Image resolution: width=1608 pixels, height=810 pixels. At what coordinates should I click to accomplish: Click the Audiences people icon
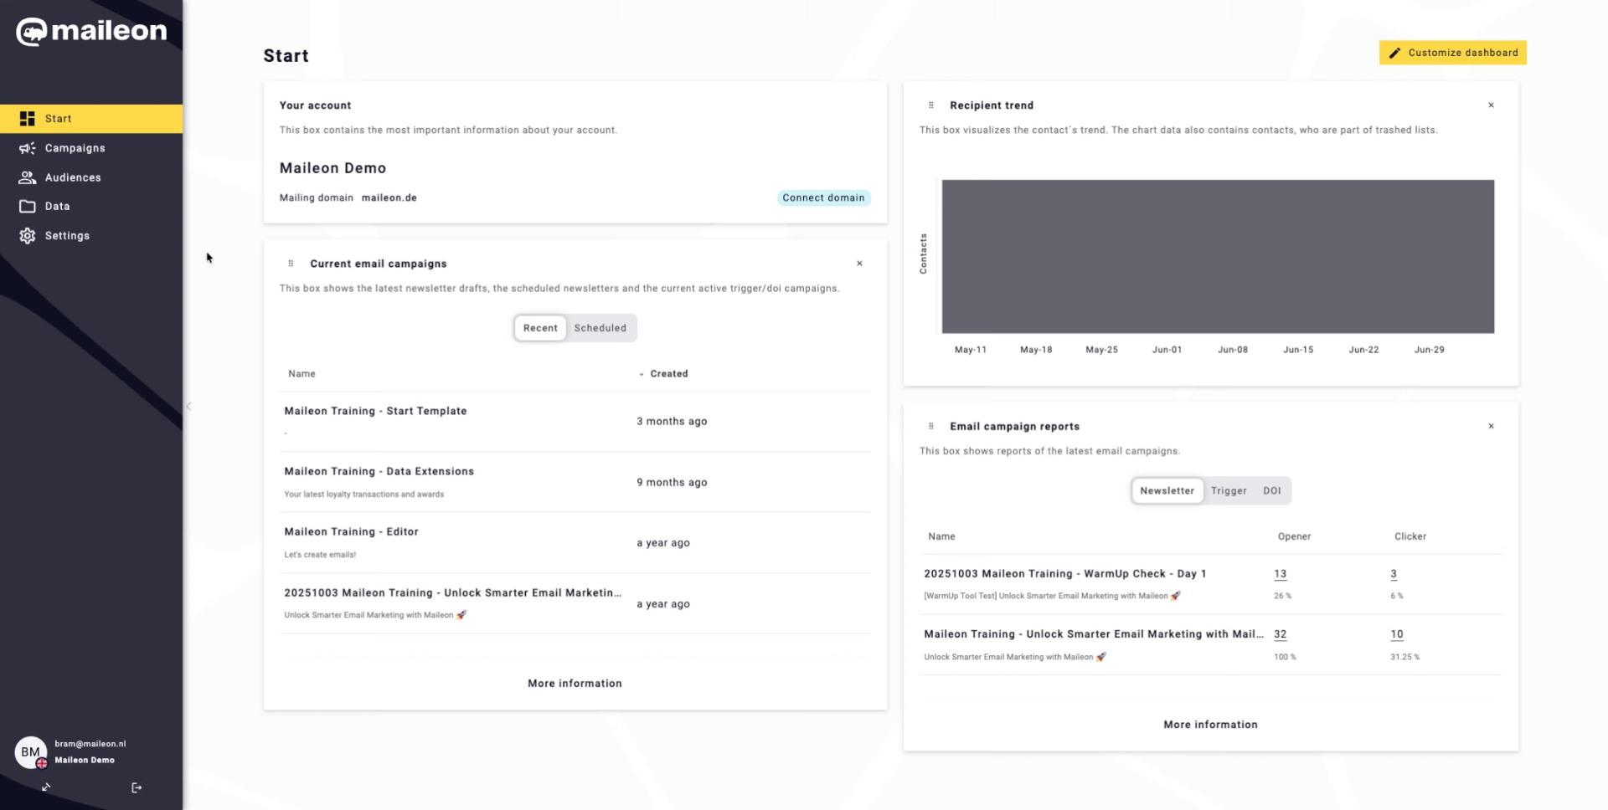pos(28,177)
